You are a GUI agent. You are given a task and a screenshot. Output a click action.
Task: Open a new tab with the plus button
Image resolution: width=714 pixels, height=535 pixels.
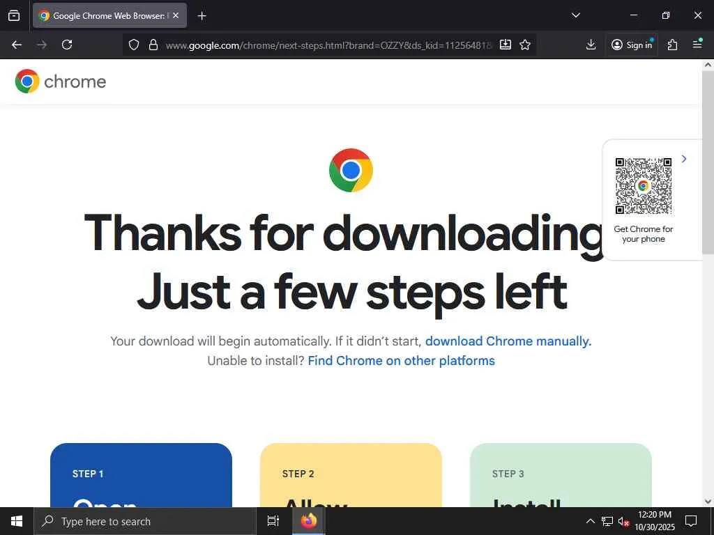[202, 16]
